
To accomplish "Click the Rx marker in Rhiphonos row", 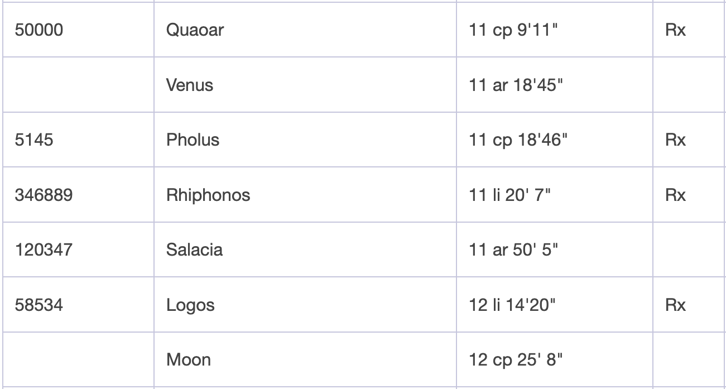I will (x=675, y=195).
